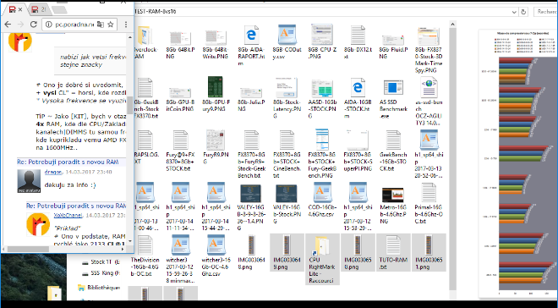The width and height of the screenshot is (558, 308).
Task: Open CPU RightMark Lite shortcut
Action: [x=322, y=259]
